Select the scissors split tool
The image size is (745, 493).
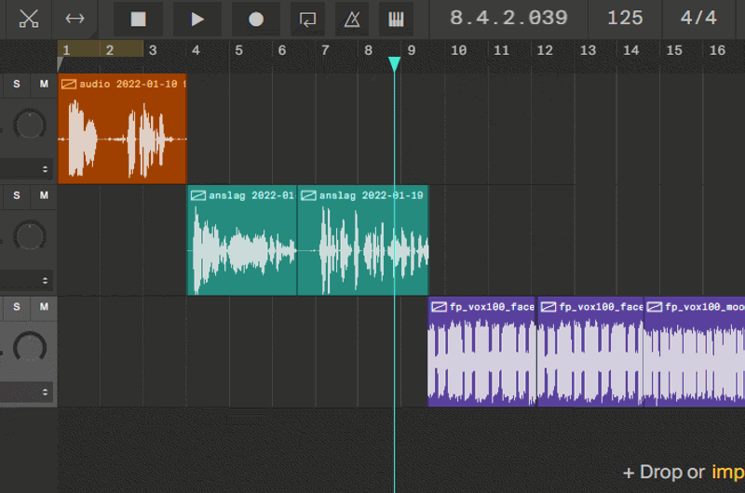(29, 19)
